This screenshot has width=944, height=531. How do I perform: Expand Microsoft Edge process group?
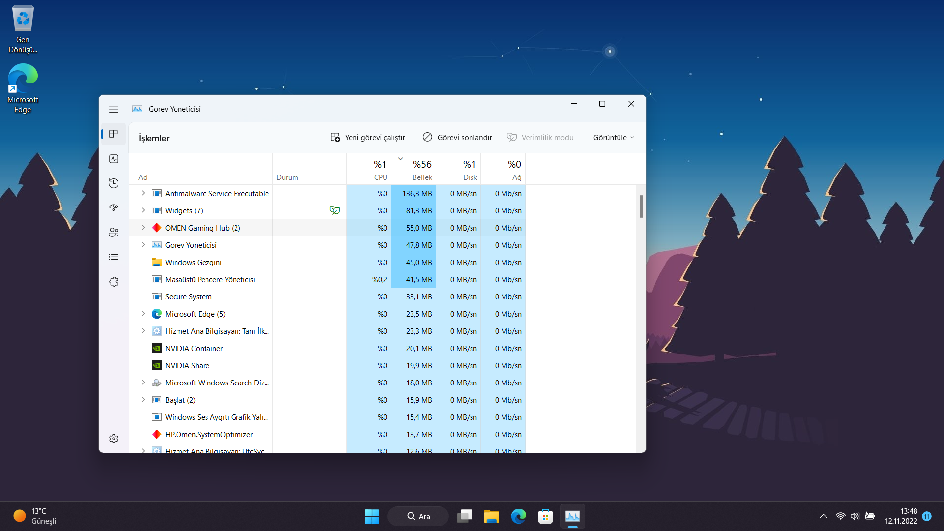pyautogui.click(x=143, y=314)
